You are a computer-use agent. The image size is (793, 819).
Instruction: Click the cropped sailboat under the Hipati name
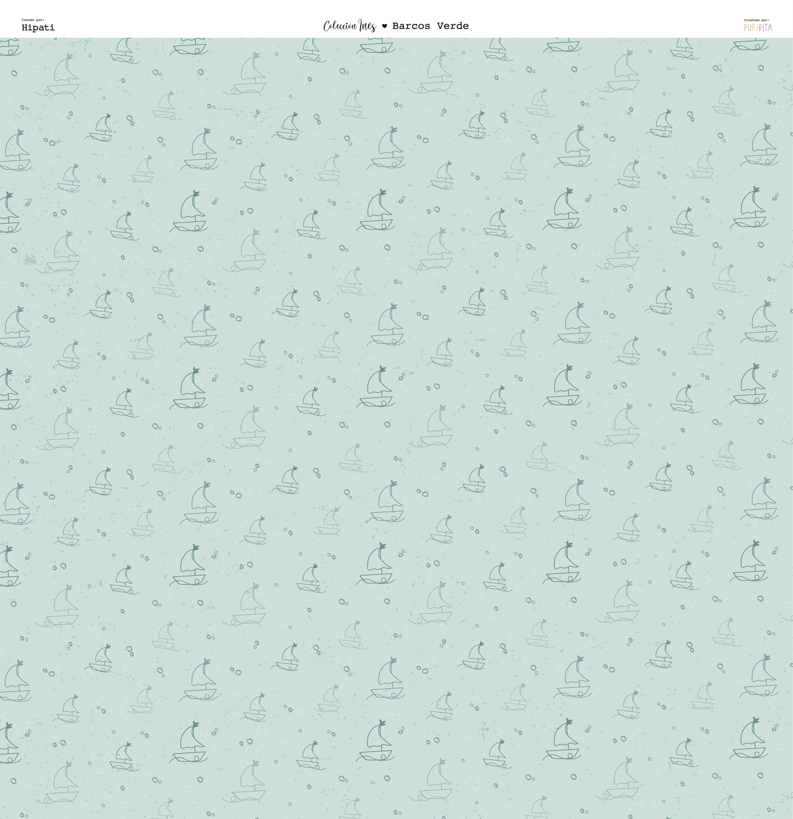click(10, 48)
